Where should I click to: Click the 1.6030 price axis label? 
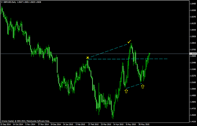pos(193,30)
